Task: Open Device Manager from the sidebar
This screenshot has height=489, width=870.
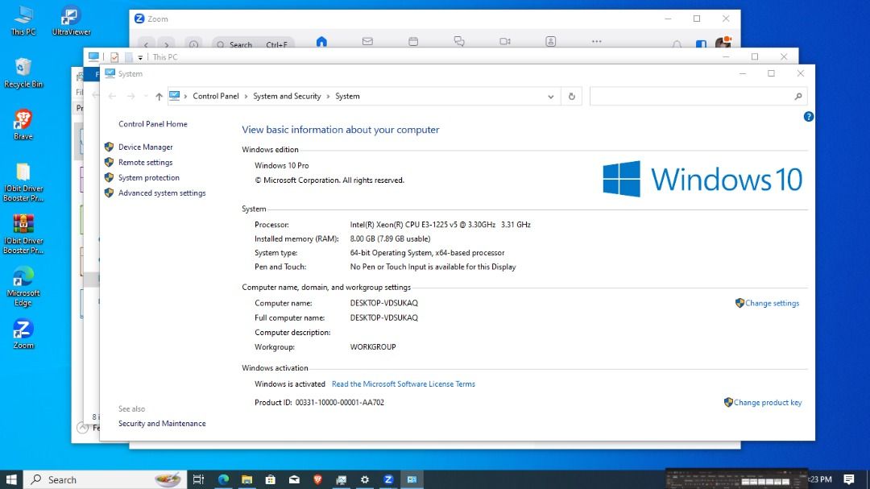Action: click(145, 147)
